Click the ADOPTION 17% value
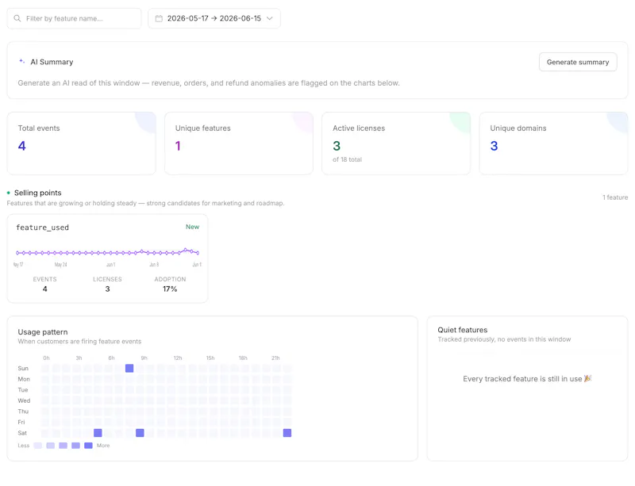Viewport: 635px width, 486px height. pyautogui.click(x=170, y=289)
